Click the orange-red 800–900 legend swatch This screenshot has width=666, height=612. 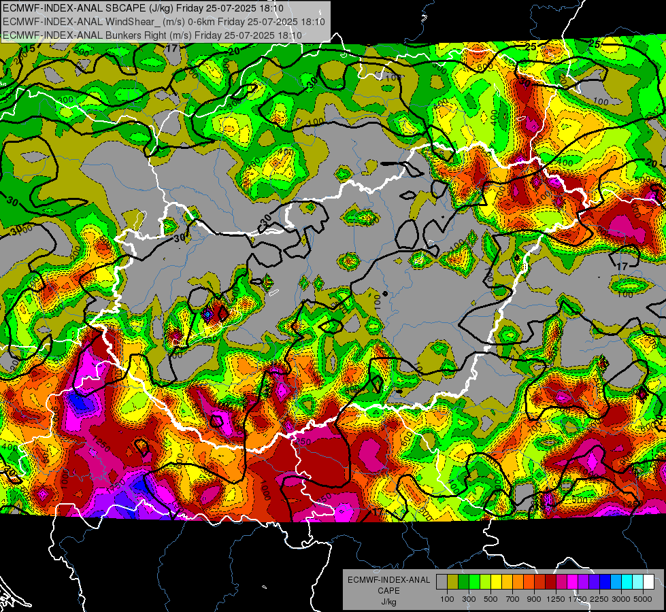tap(529, 582)
